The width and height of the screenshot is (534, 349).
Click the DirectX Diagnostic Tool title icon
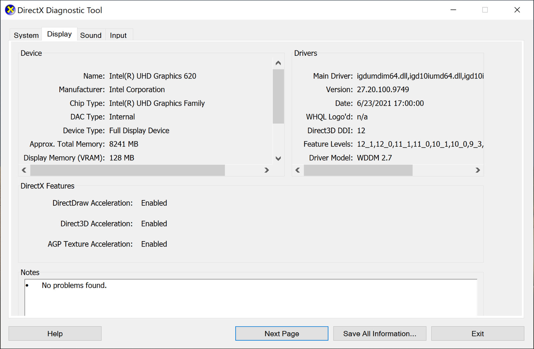10,10
